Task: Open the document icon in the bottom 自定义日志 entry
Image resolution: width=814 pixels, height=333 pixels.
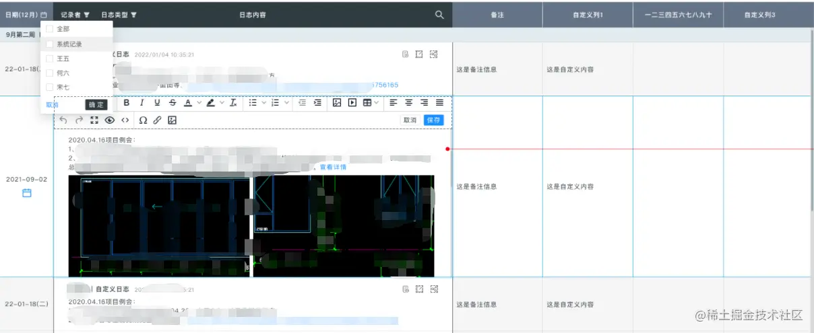Action: click(x=406, y=289)
